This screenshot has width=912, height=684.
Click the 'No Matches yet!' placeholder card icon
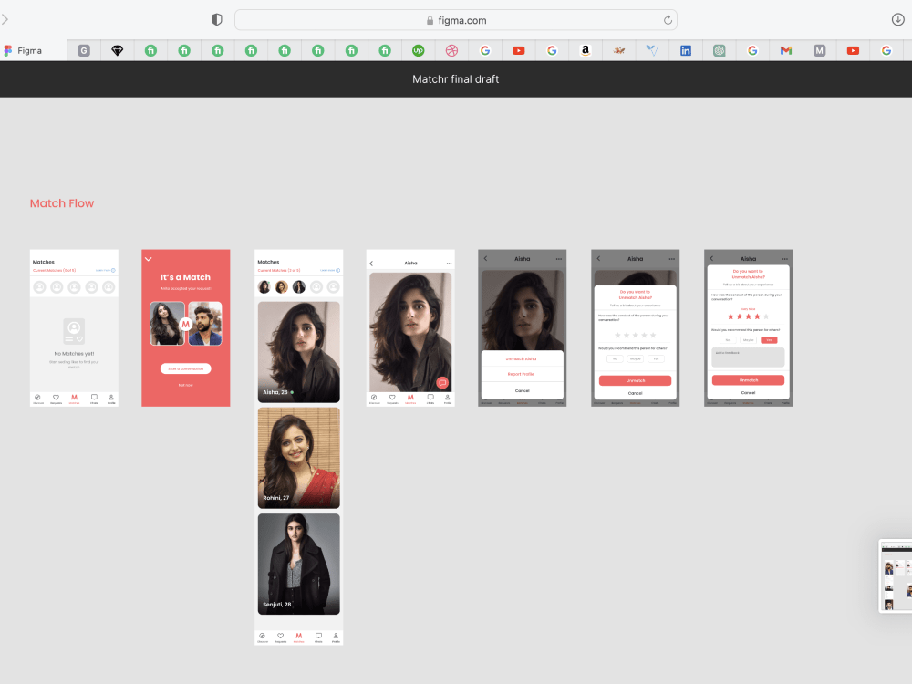coord(74,330)
